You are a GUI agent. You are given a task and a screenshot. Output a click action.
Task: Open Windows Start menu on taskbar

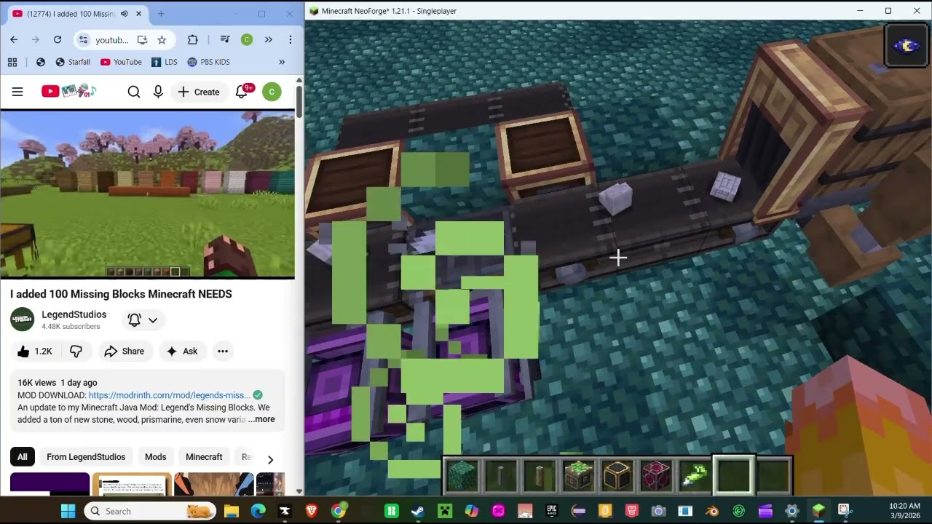pyautogui.click(x=68, y=511)
